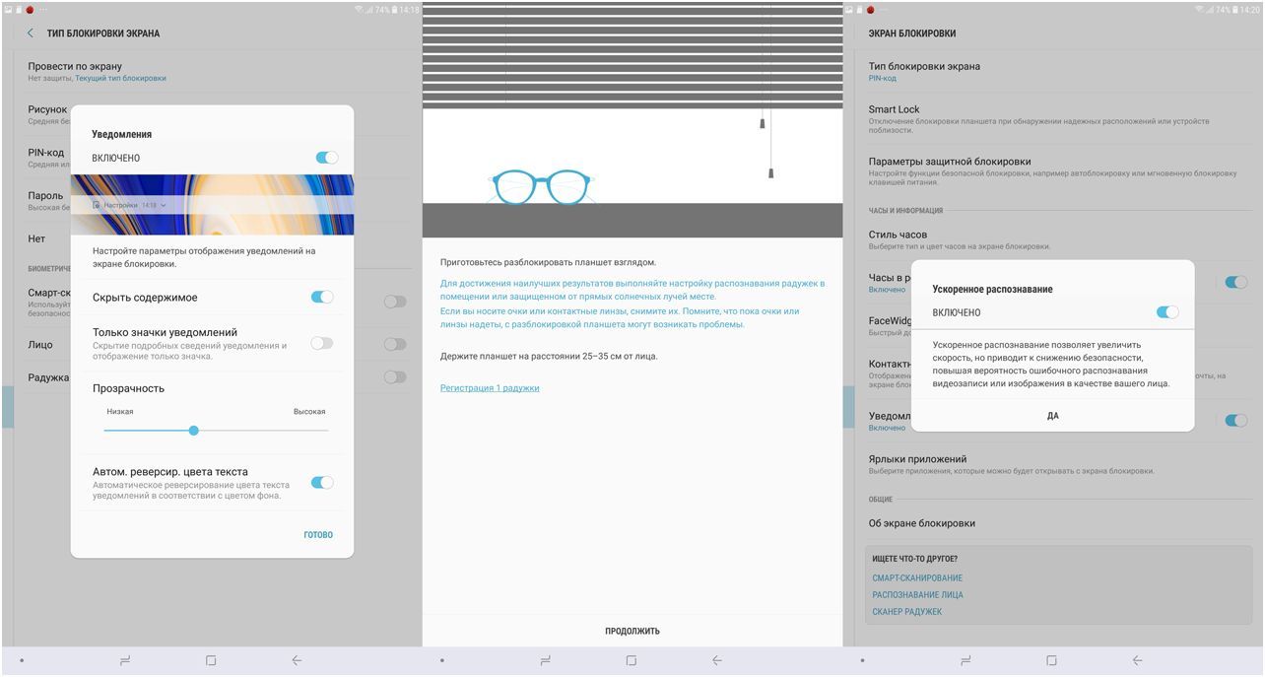The image size is (1265, 677).
Task: Disable Автом. реверсир. цвета текста switch
Action: pyautogui.click(x=321, y=483)
